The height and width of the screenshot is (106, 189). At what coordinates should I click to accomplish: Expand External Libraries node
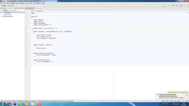point(1,16)
